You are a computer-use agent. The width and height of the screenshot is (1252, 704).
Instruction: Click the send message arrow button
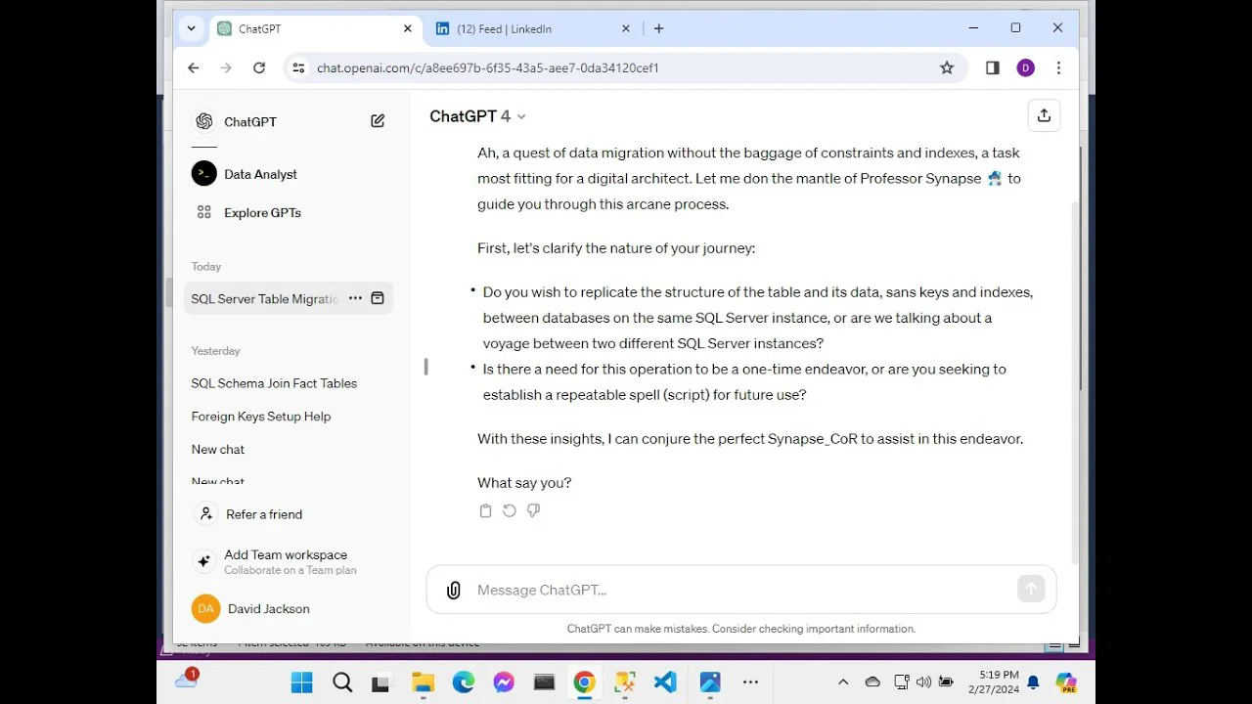pos(1031,589)
